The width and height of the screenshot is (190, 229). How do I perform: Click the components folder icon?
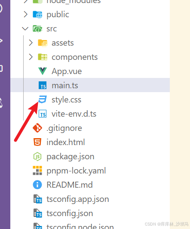(x=43, y=57)
